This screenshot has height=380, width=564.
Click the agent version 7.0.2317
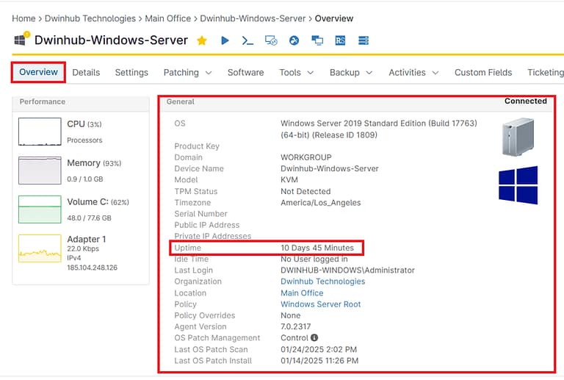click(x=295, y=326)
